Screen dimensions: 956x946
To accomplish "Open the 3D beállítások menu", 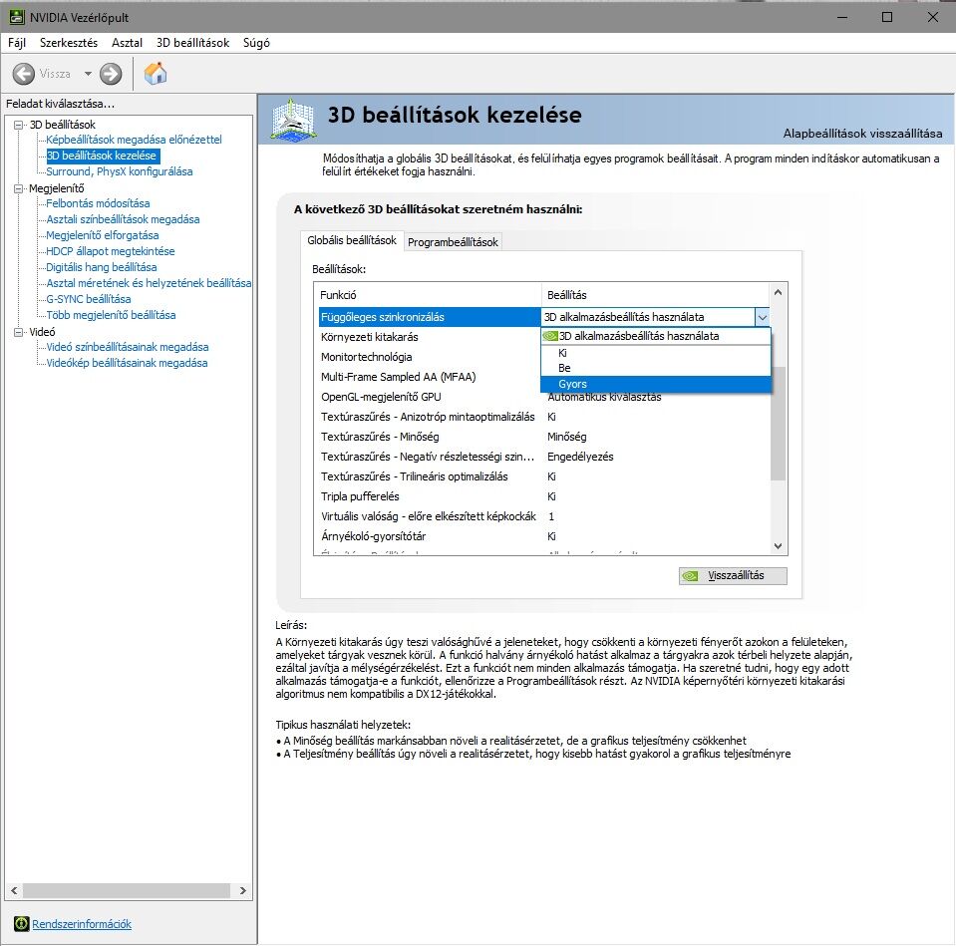I will (192, 43).
